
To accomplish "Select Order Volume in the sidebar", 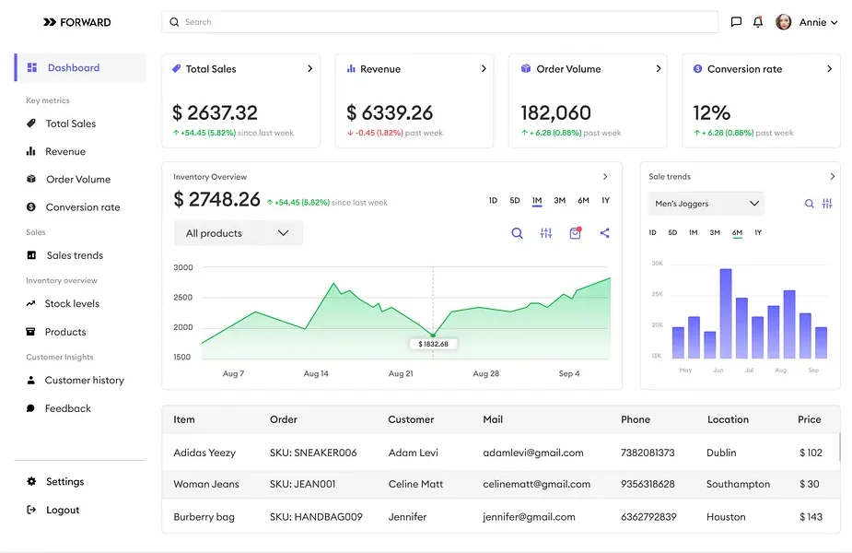I will coord(78,179).
